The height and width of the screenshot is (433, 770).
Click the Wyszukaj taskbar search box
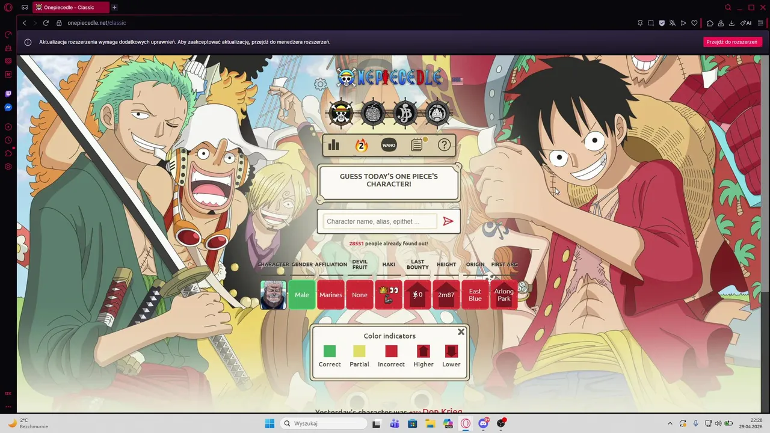click(x=324, y=423)
